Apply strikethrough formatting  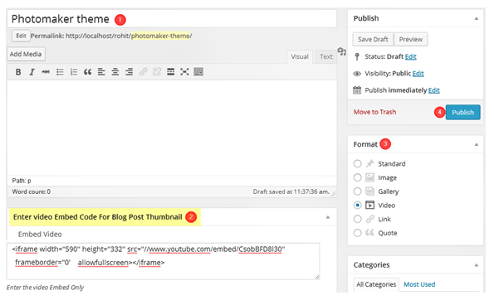[46, 72]
